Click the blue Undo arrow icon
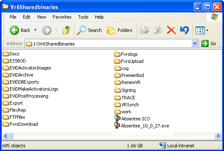Screen dimensions: 224x151 click(x=184, y=30)
